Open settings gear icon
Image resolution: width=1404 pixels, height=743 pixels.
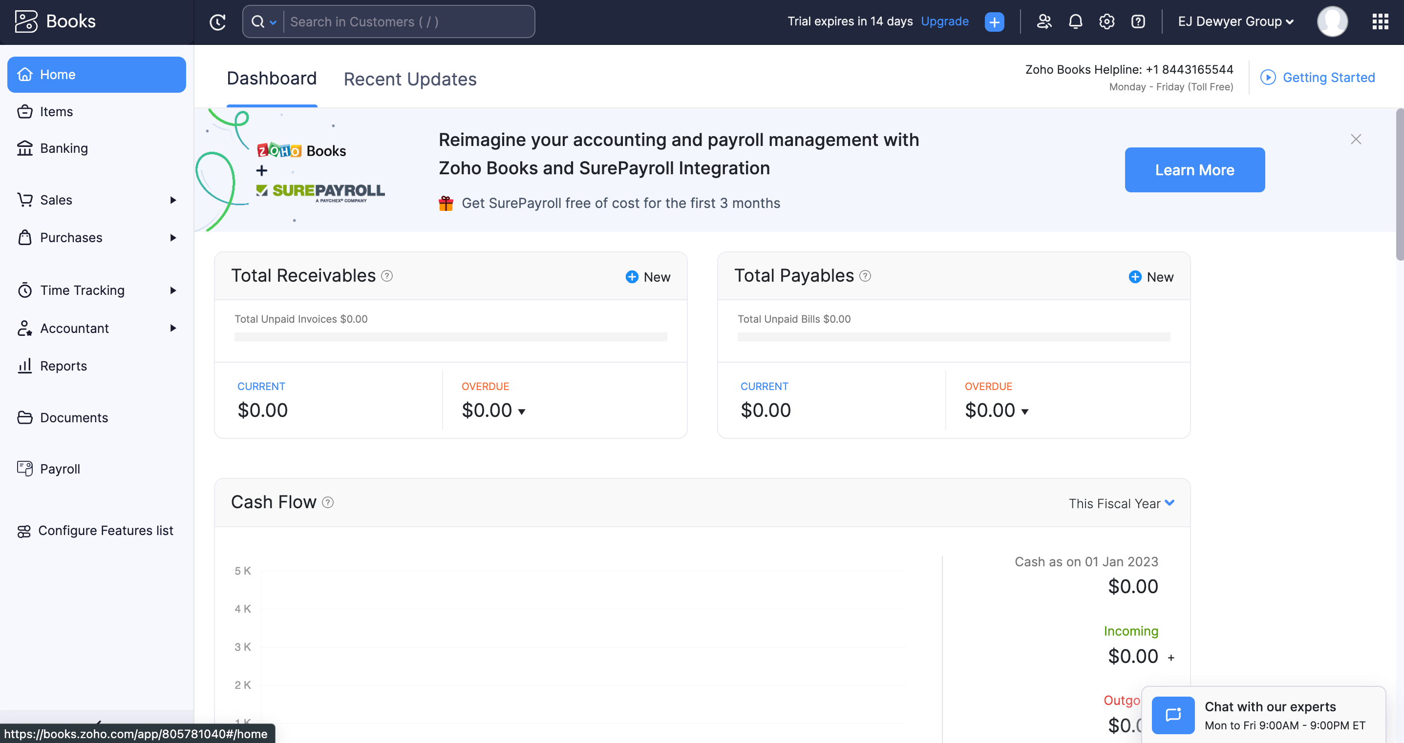click(1106, 21)
